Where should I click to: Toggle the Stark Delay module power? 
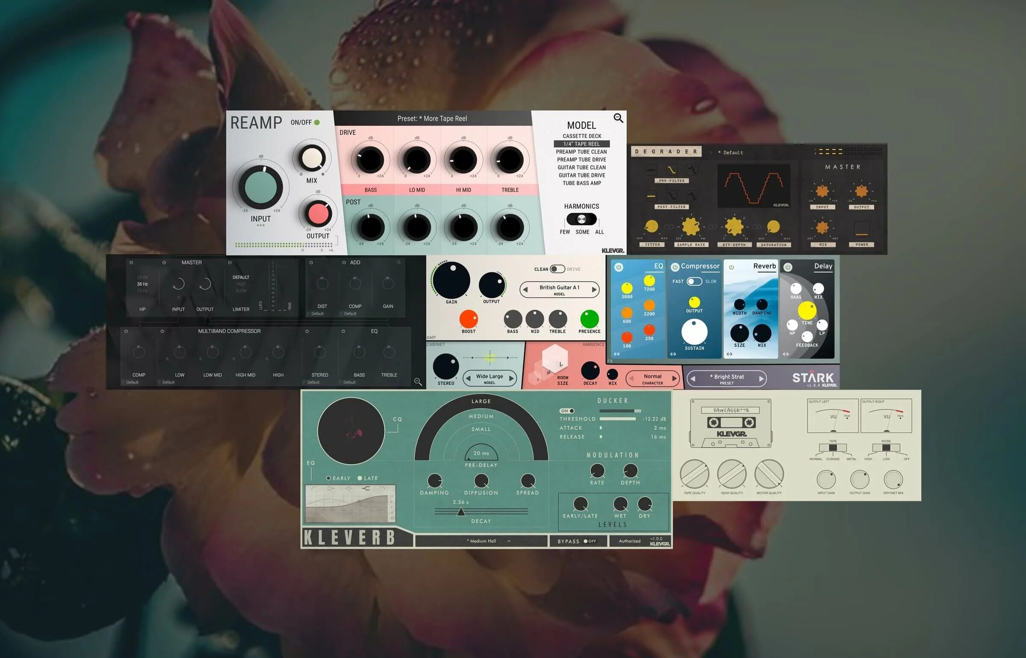point(788,267)
